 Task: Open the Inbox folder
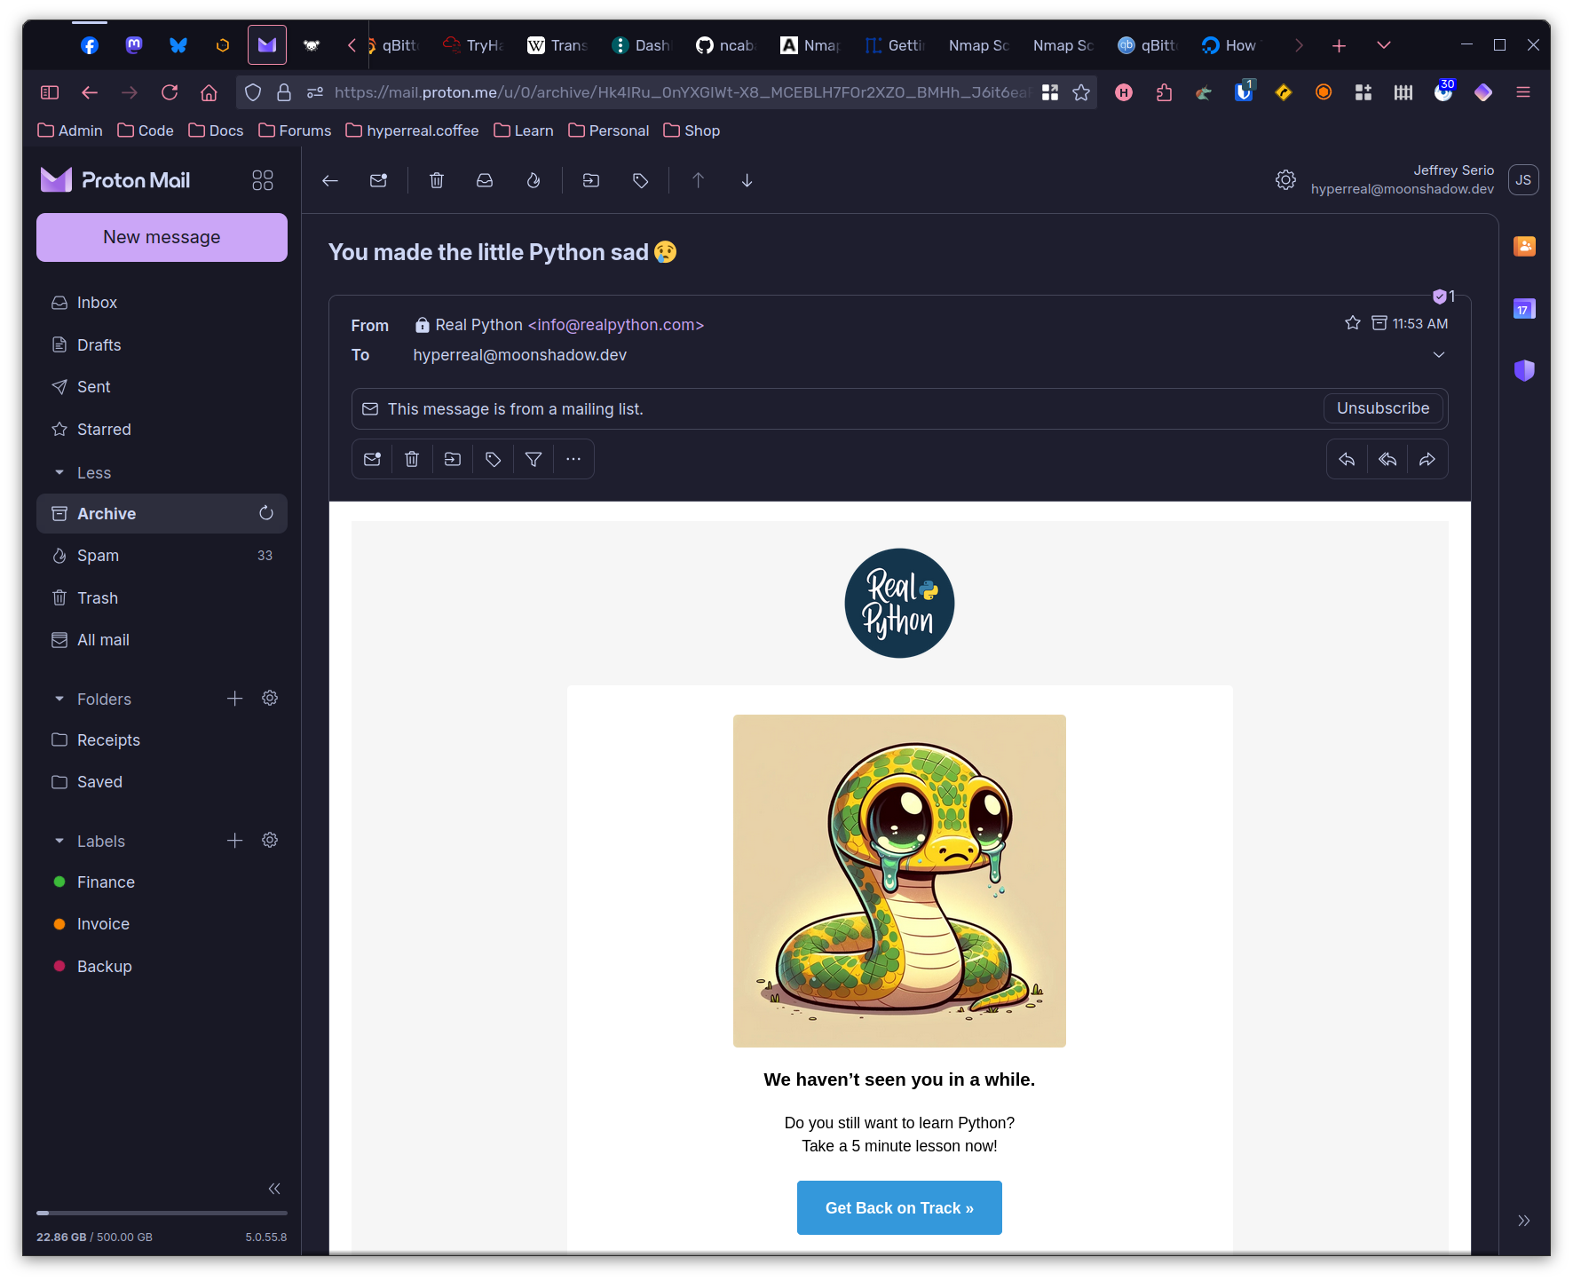tap(97, 303)
